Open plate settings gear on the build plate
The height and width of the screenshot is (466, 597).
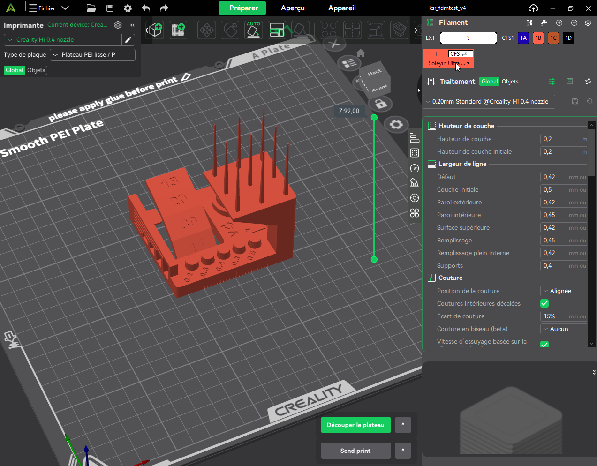pos(396,125)
